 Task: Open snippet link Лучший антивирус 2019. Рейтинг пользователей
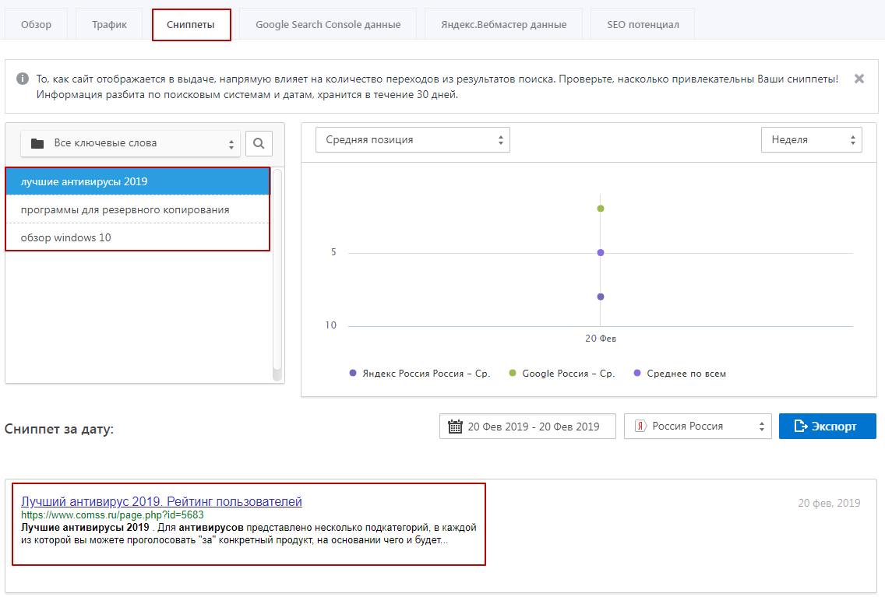pyautogui.click(x=161, y=501)
